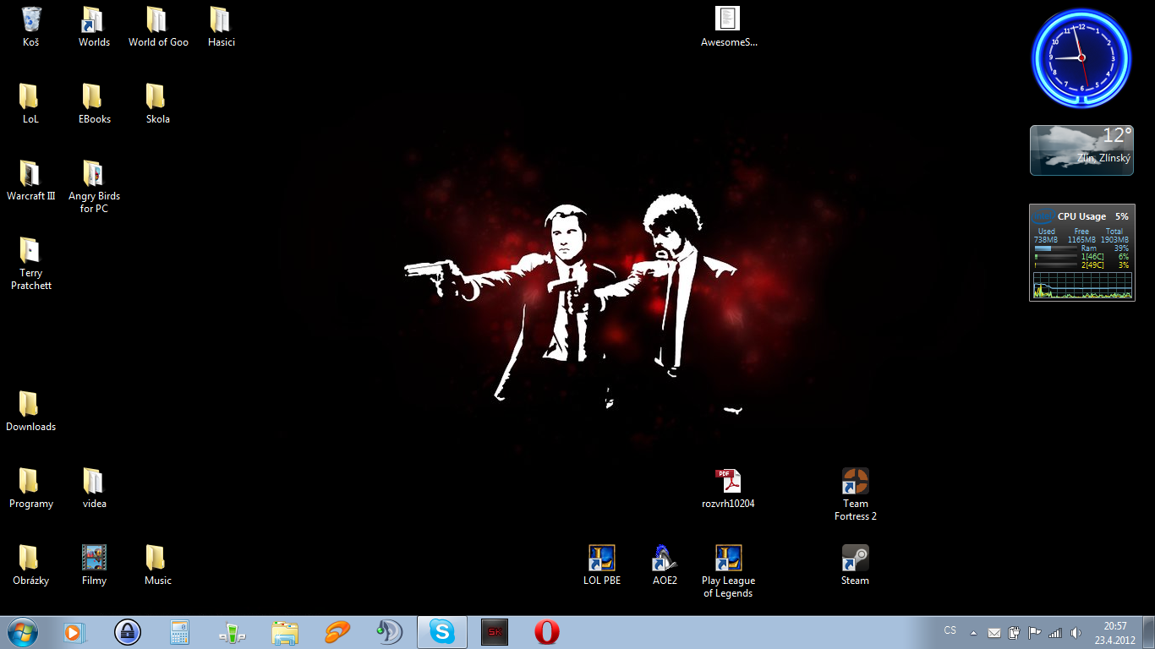Open Windows Explorer folder icon in taskbar
The height and width of the screenshot is (649, 1155).
coord(285,632)
